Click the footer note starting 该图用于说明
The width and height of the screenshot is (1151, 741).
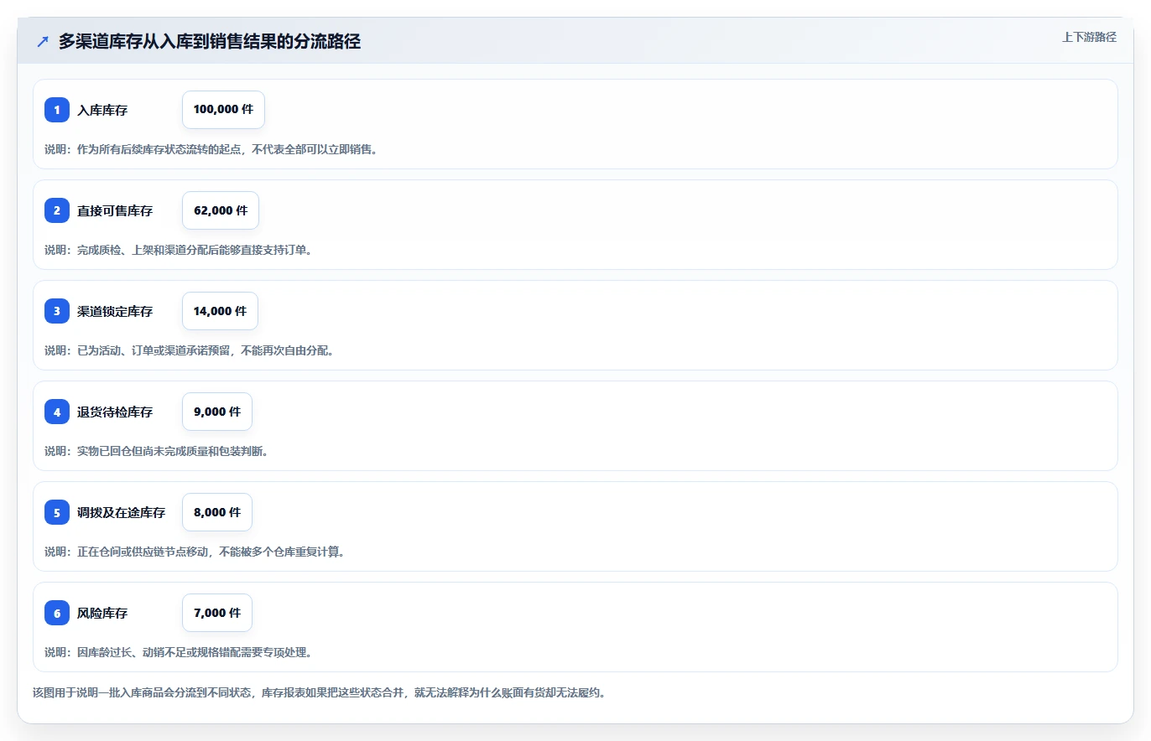(319, 693)
